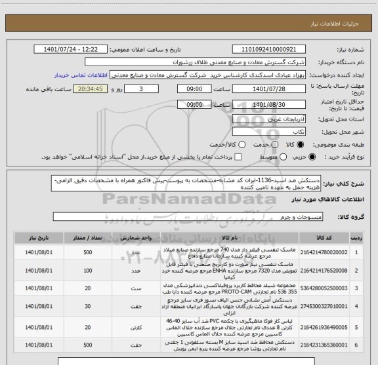Click the ENHA 7320 half-face mask item name

pyautogui.click(x=230, y=271)
